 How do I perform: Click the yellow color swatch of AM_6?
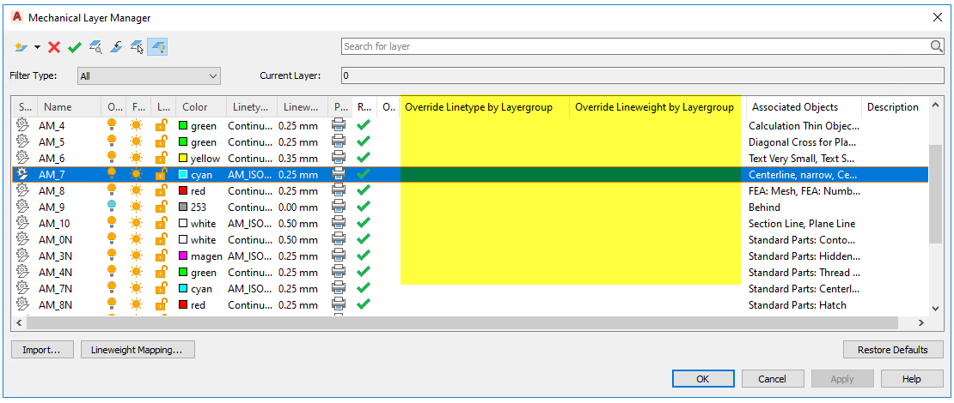(183, 159)
